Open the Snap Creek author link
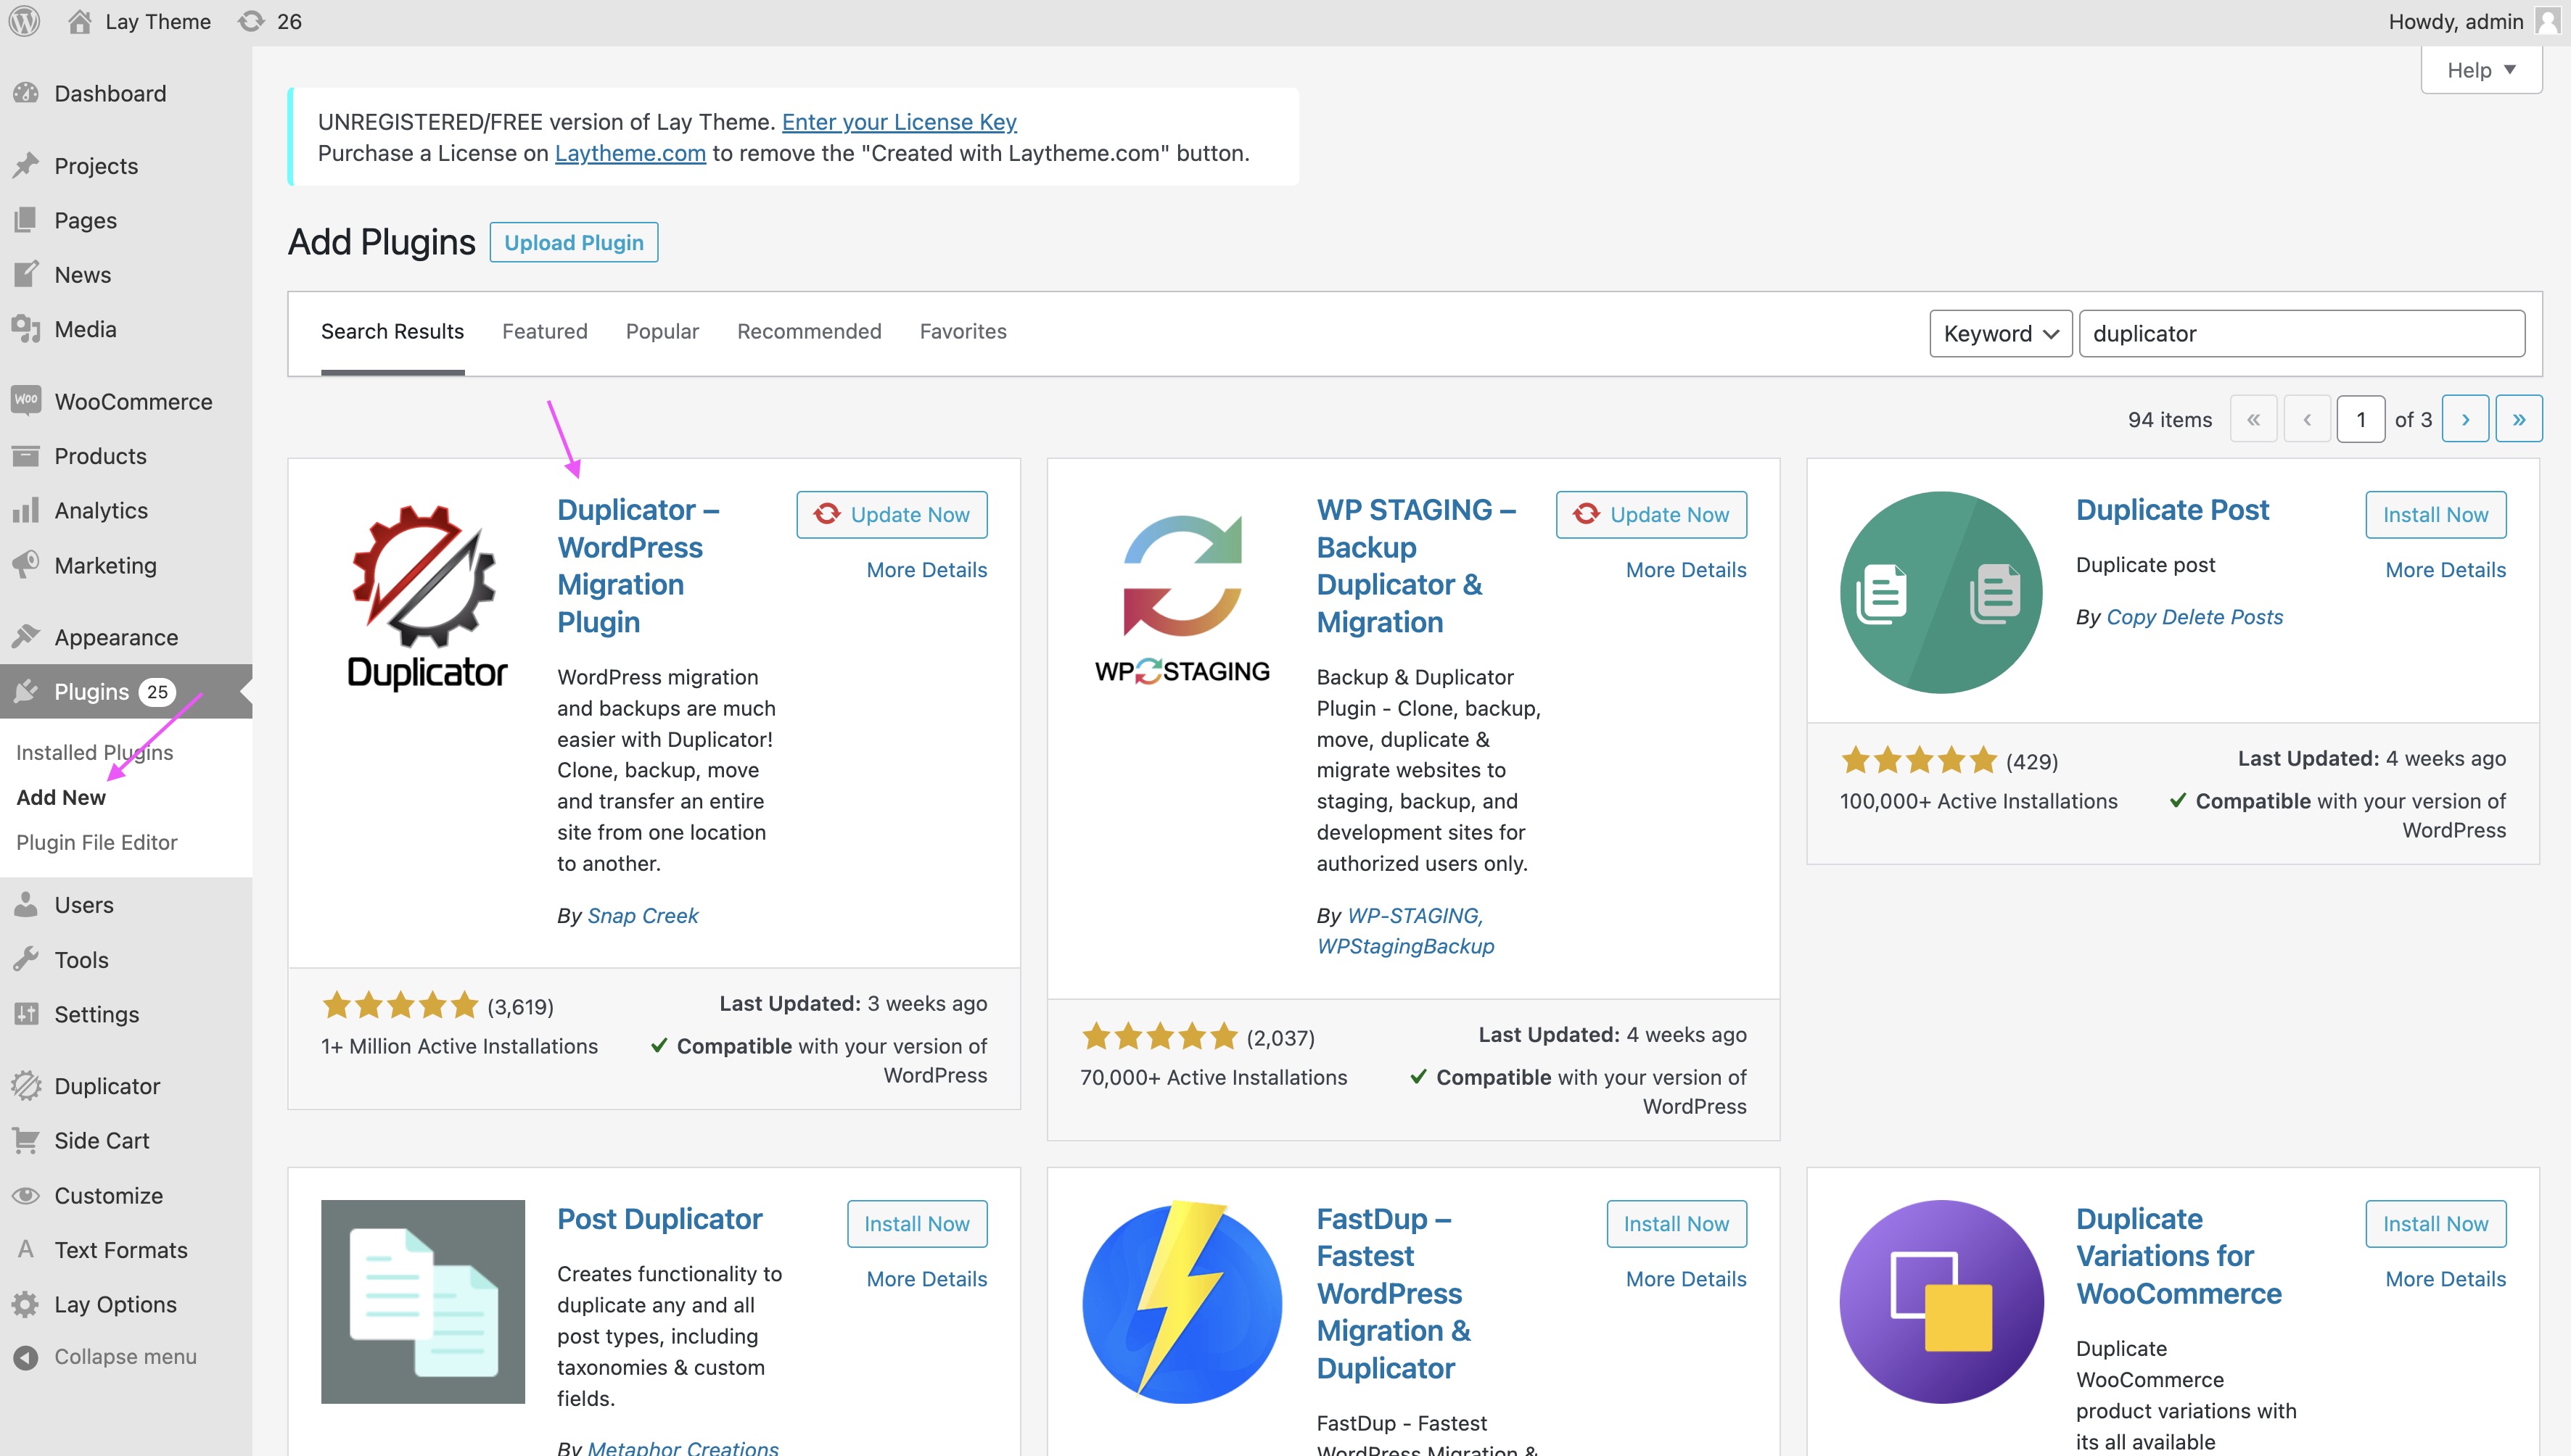This screenshot has height=1456, width=2571. pos(643,915)
